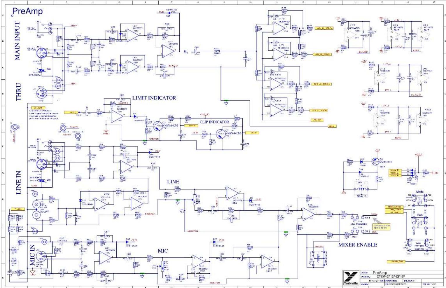
Task: Click the MMBTA14LT transistor symbol beside CLIP INDICATOR
Action: (x=220, y=134)
